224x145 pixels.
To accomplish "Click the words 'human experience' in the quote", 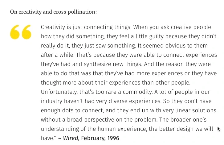I will point(122,129).
